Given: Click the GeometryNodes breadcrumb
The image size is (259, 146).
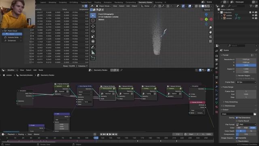Looking at the screenshot, I should click(26, 75).
